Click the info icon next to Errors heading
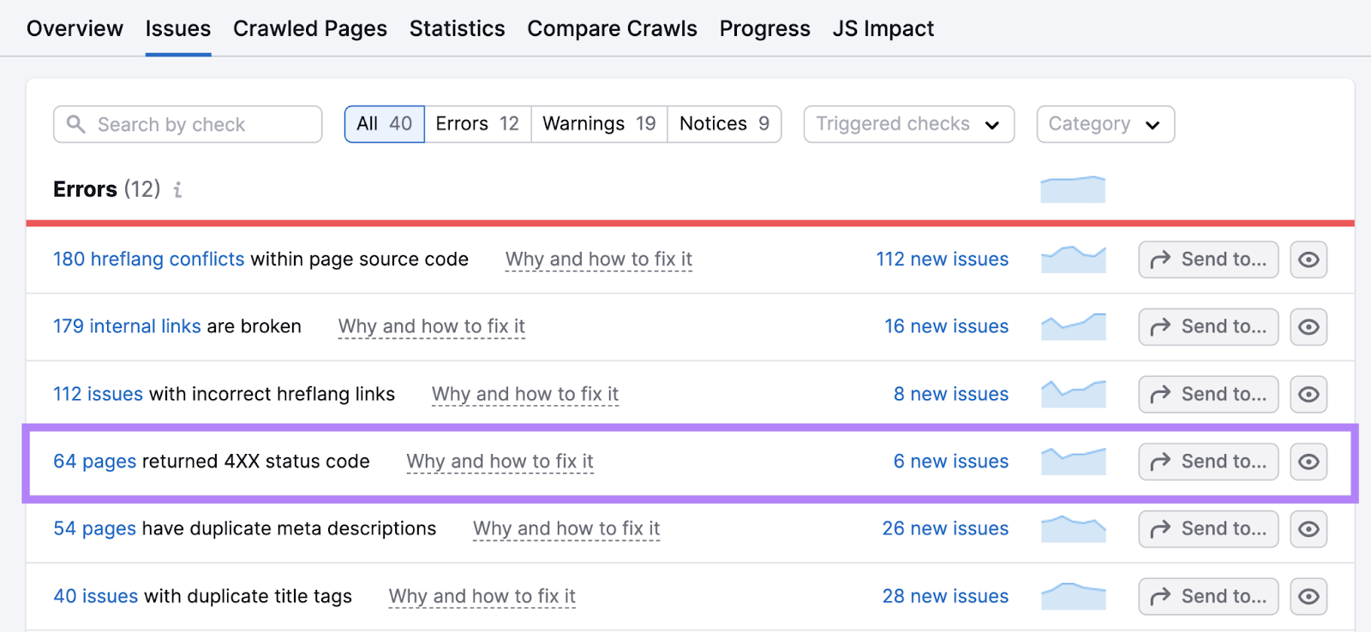Screen dimensions: 1371x632 [177, 190]
